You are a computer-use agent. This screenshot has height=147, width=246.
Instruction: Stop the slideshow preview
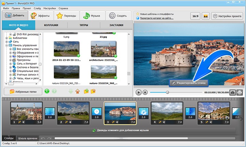point(145,92)
